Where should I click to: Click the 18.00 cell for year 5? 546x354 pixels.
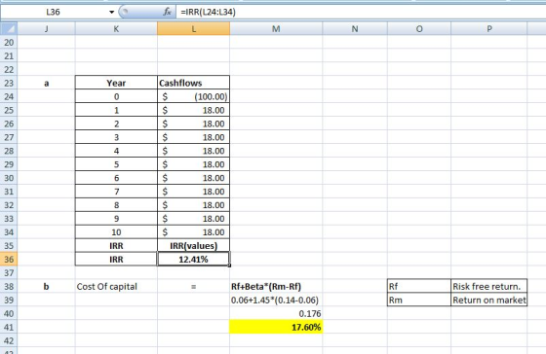click(x=194, y=164)
